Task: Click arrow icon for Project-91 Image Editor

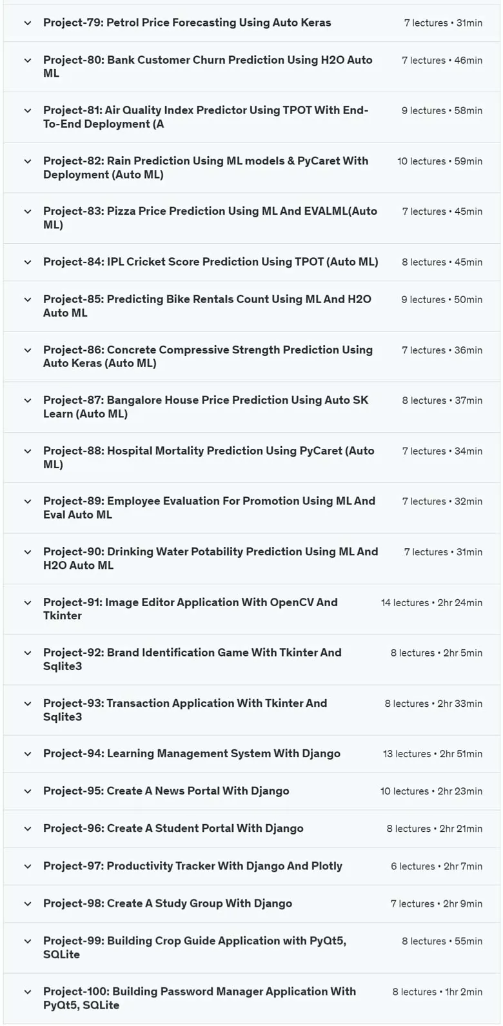Action: click(x=28, y=603)
